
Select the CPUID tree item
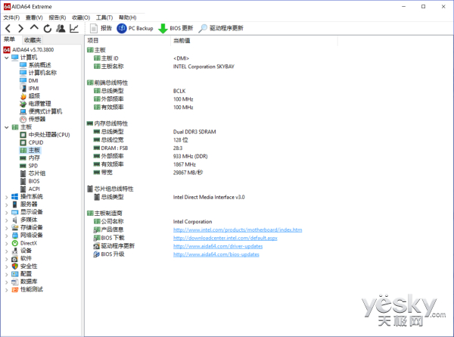click(x=32, y=142)
